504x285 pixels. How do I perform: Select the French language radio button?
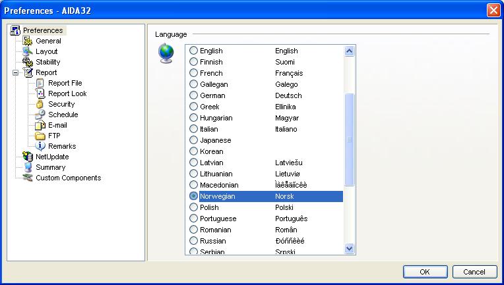193,73
